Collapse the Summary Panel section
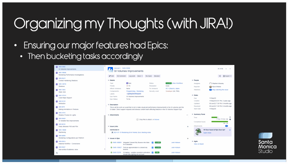288x164 pixels. [x=192, y=114]
